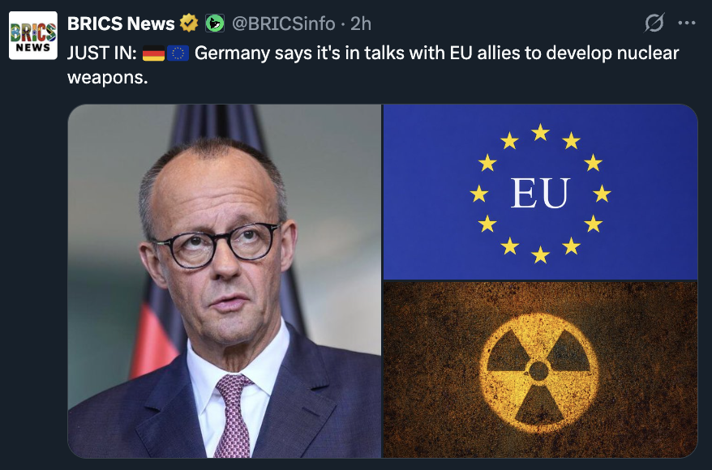Open the blue EU flag image

coord(540,192)
